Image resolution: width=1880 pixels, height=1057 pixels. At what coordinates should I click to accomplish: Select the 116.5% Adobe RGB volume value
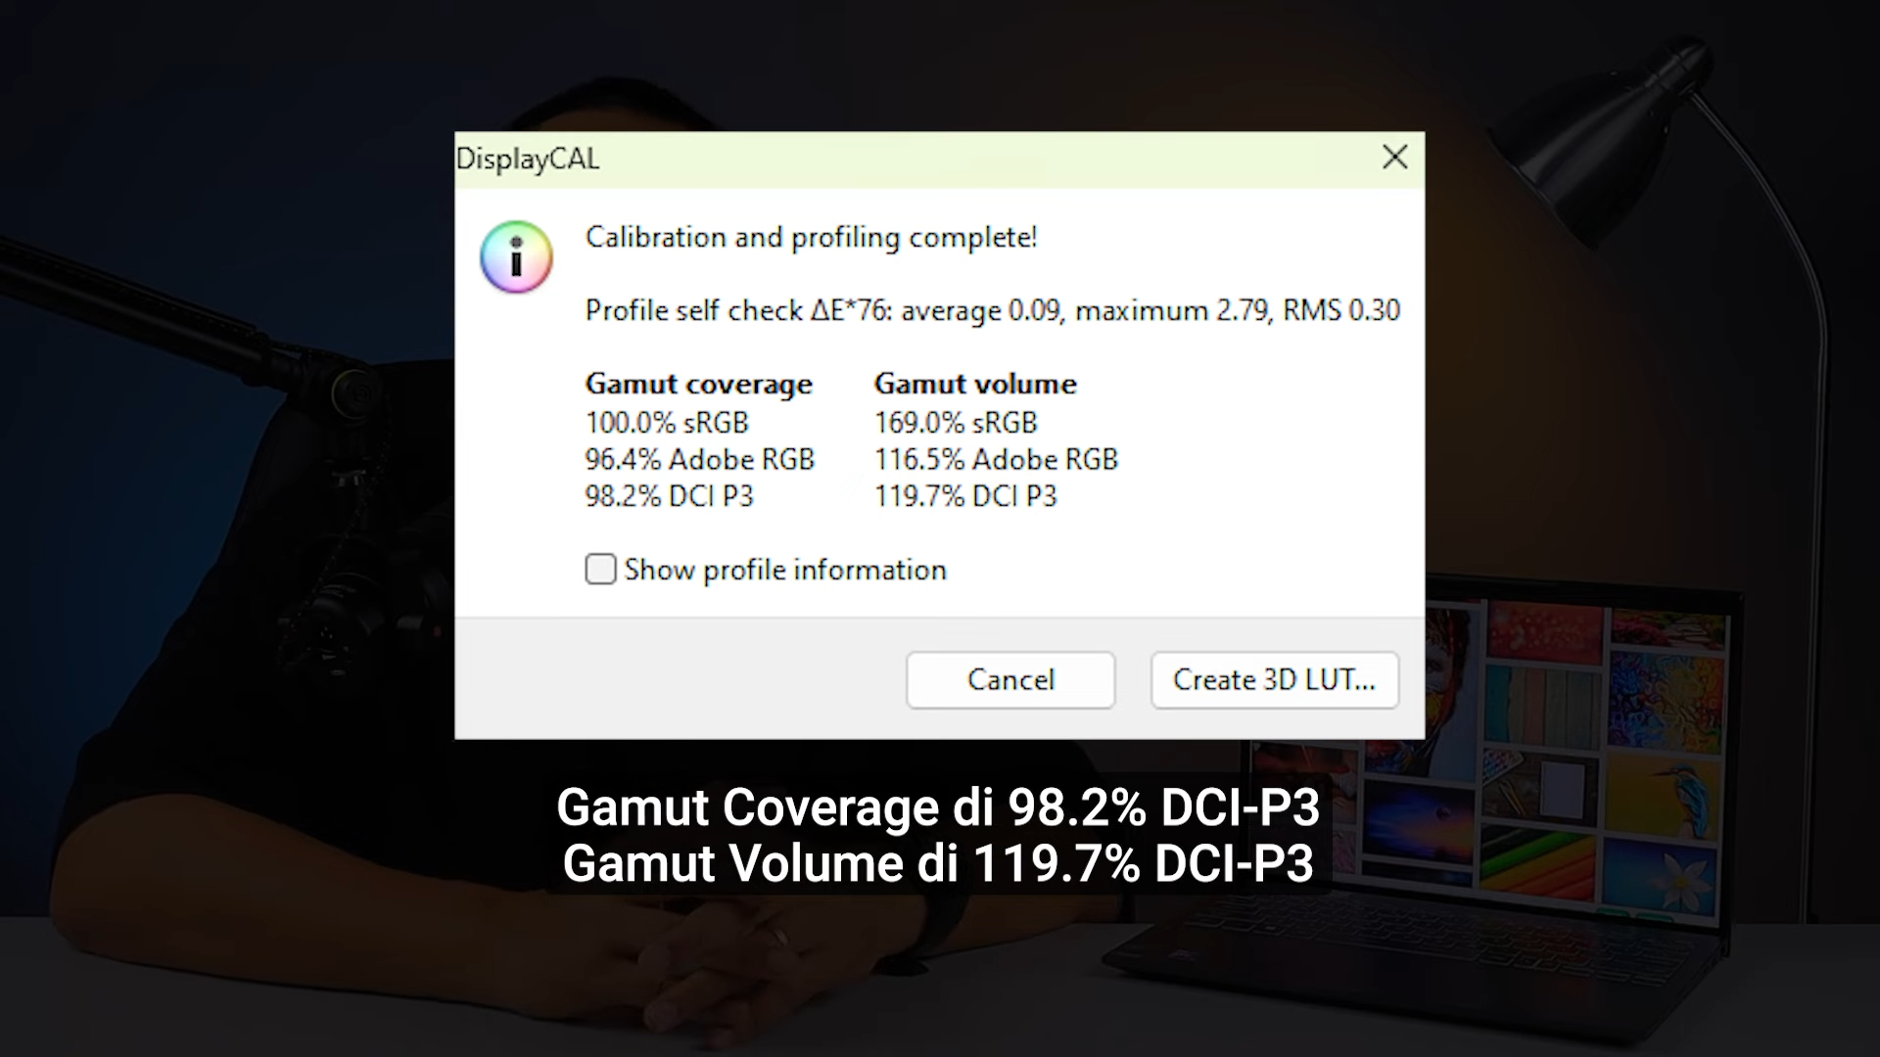tap(996, 459)
